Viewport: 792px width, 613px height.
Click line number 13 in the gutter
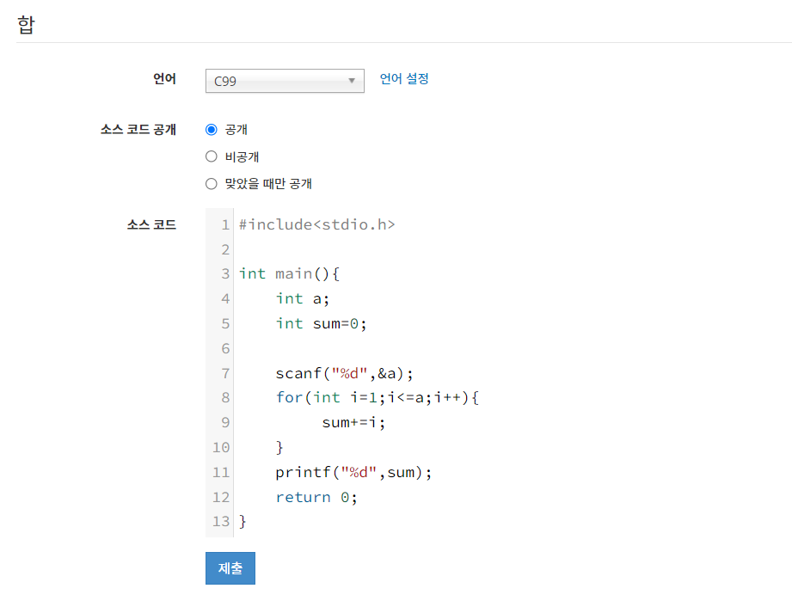[221, 521]
